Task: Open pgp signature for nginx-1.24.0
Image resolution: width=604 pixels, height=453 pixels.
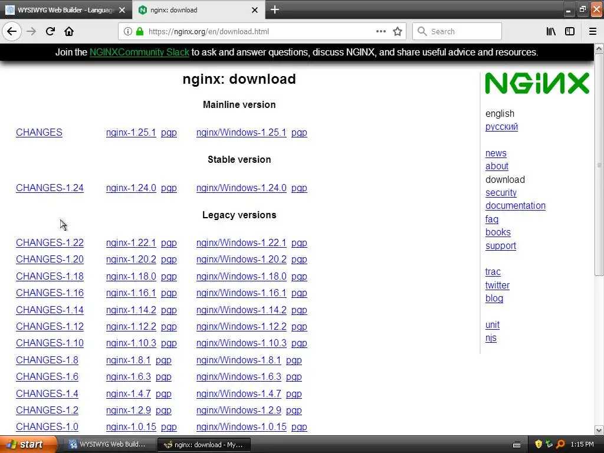Action: pyautogui.click(x=169, y=188)
